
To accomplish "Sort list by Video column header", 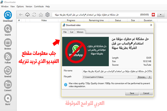I will (x=44, y=20).
